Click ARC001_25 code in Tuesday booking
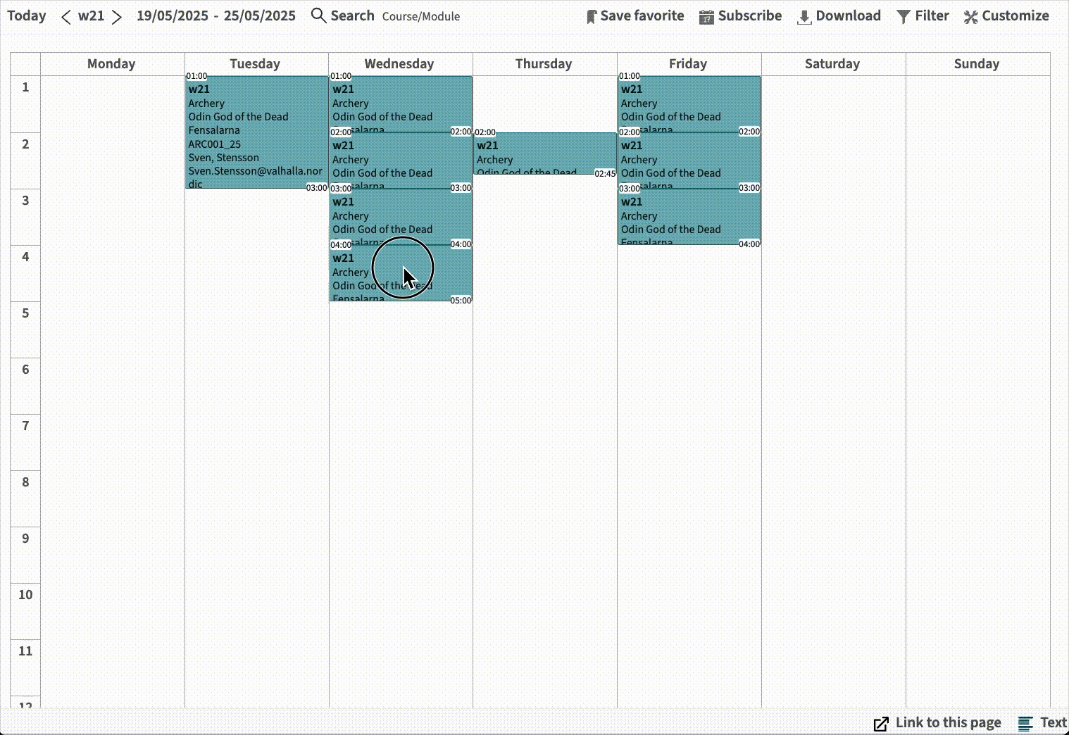This screenshot has width=1069, height=735. coord(214,144)
